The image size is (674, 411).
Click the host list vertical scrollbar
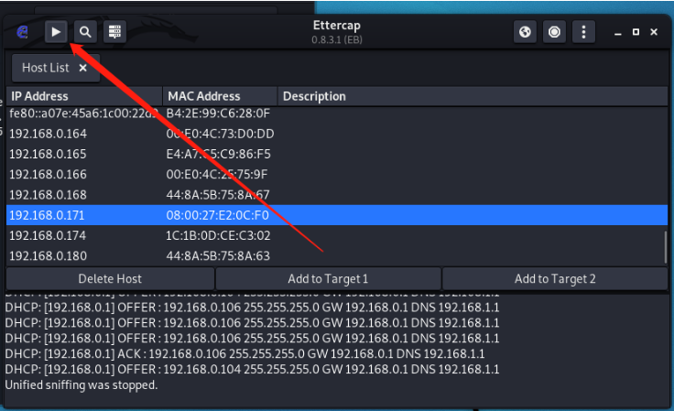(666, 247)
